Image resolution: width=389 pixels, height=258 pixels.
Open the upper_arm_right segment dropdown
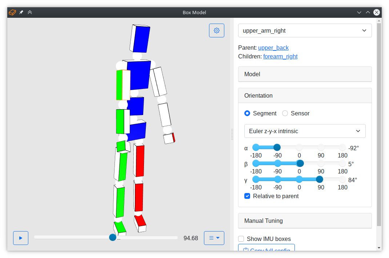(305, 30)
